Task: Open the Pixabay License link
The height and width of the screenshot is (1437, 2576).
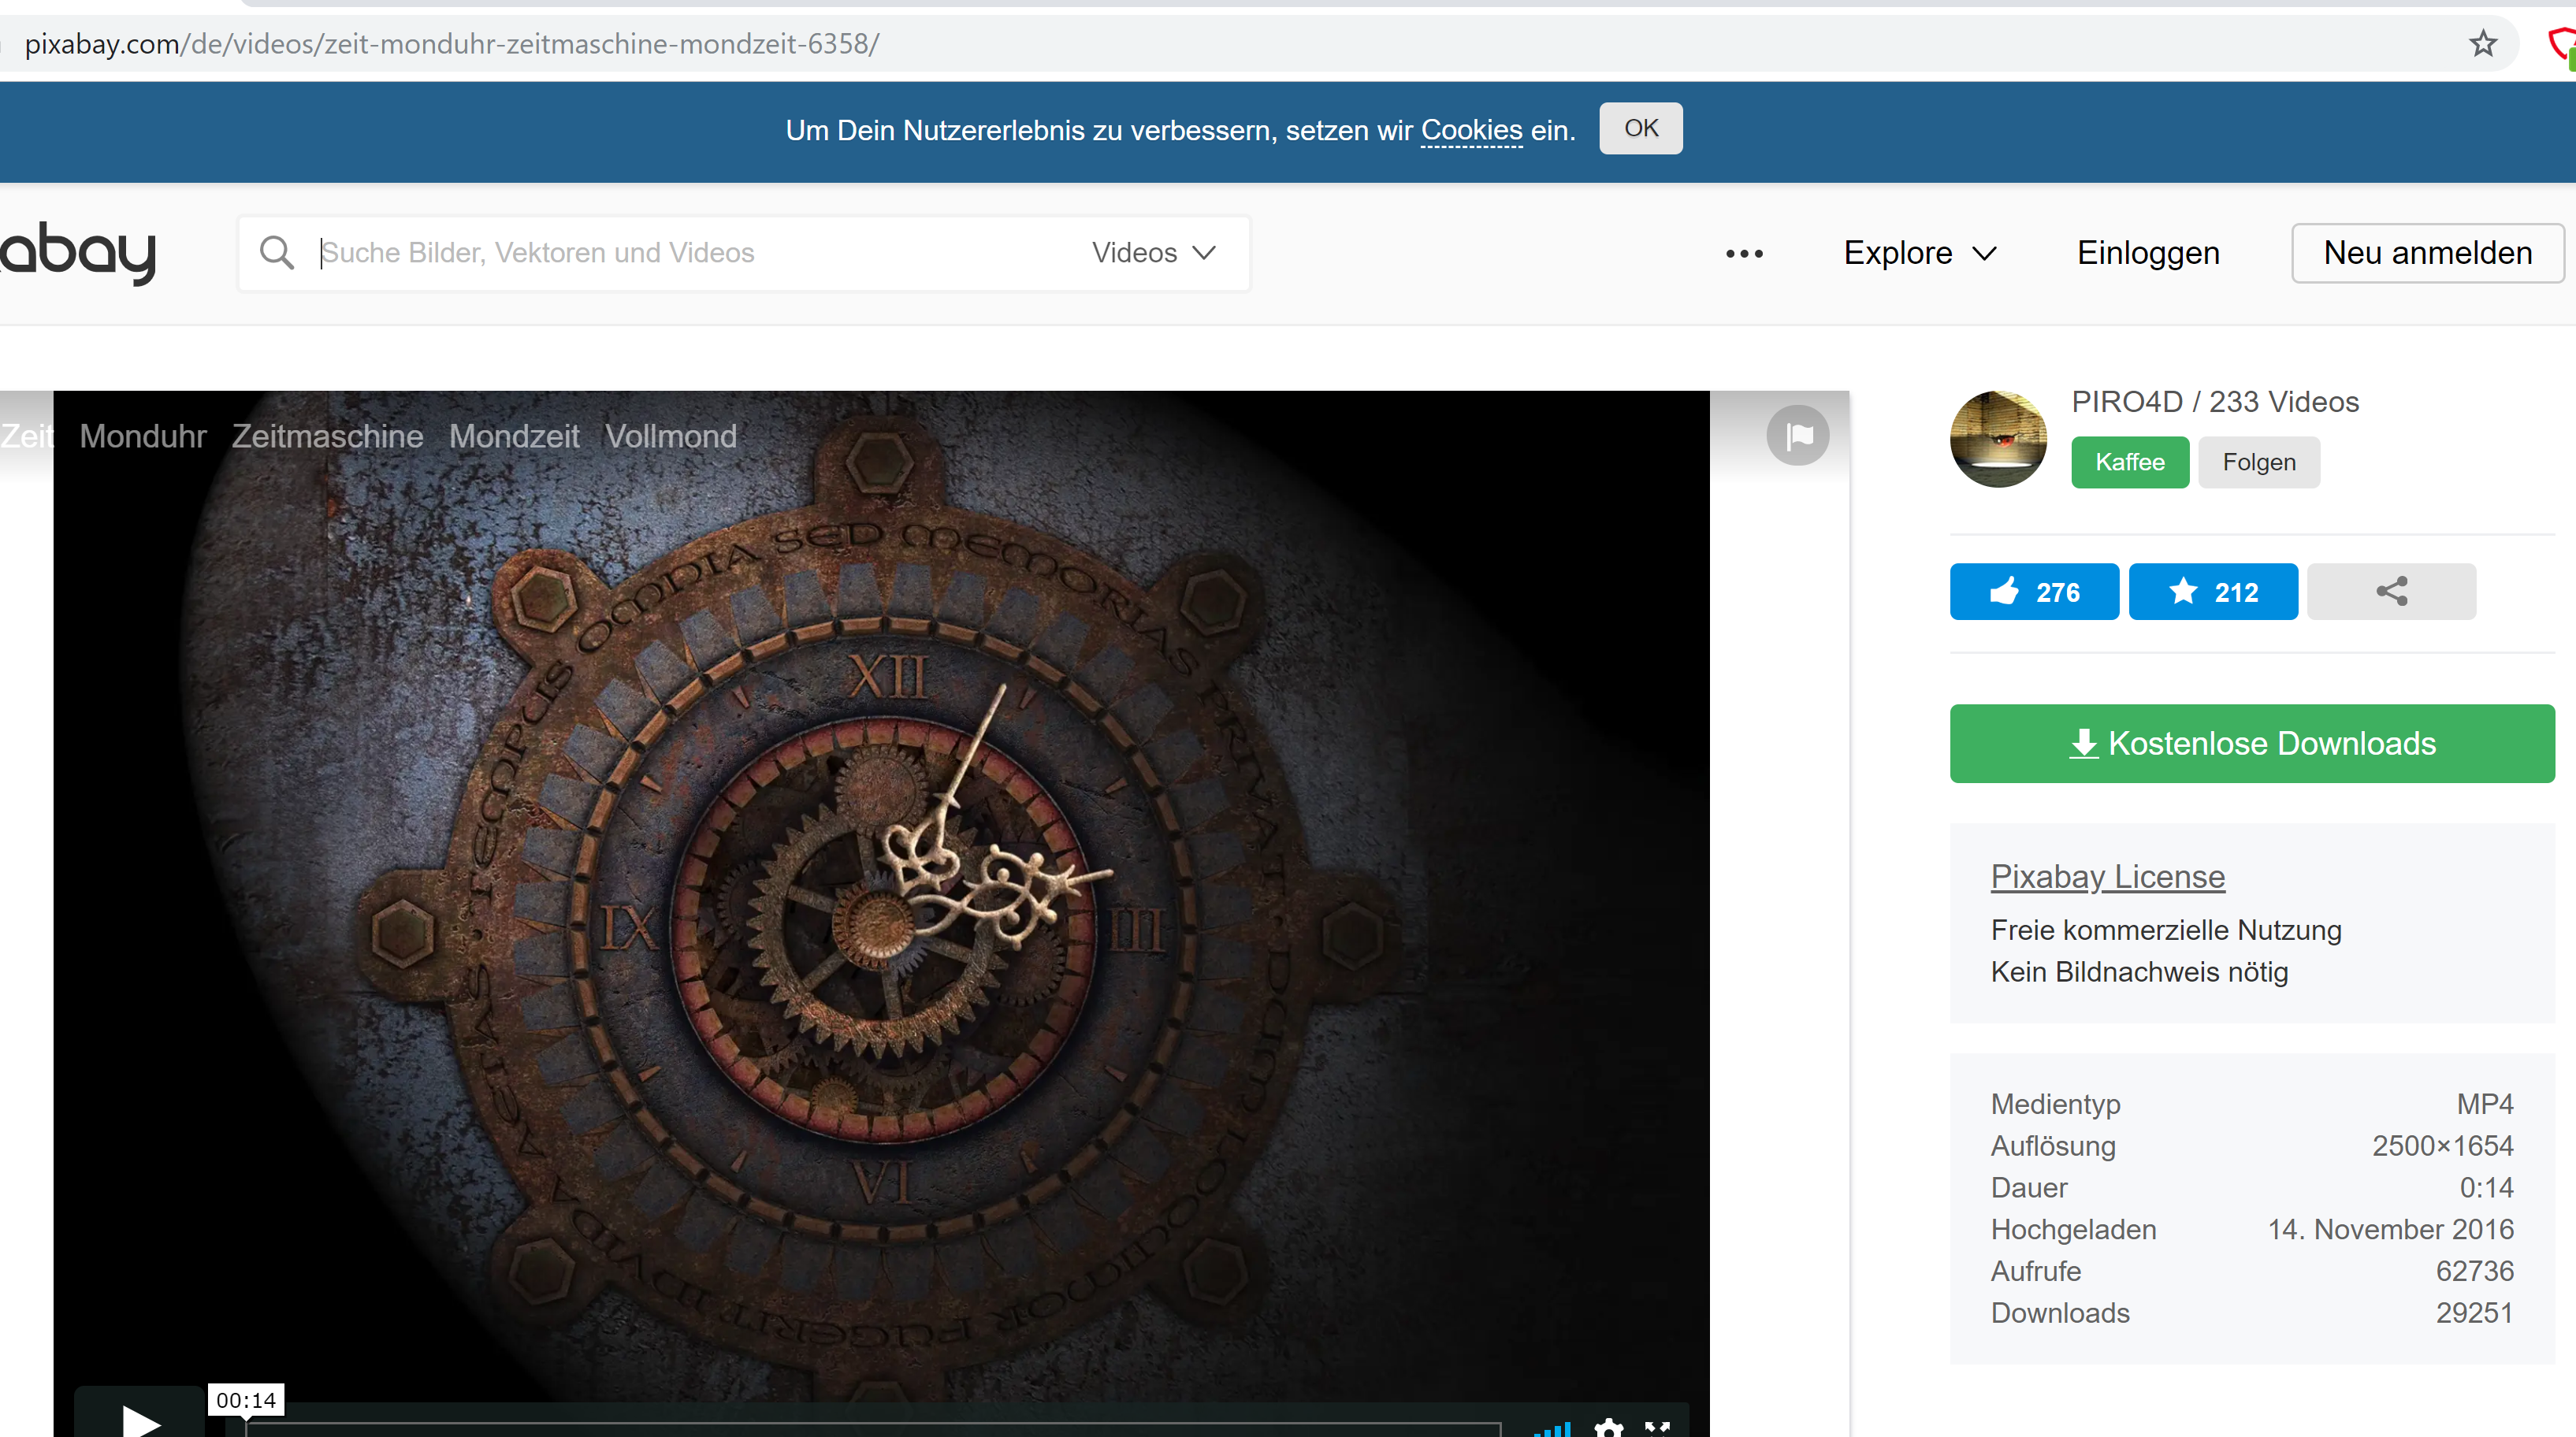Action: pos(2107,876)
